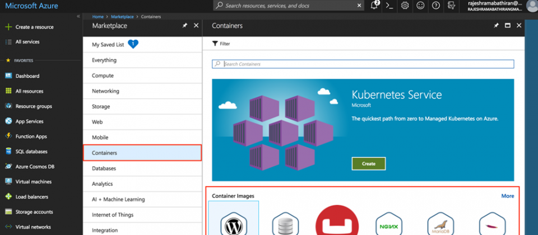Close the Containers blade
Image resolution: width=538 pixels, height=235 pixels.
click(519, 26)
